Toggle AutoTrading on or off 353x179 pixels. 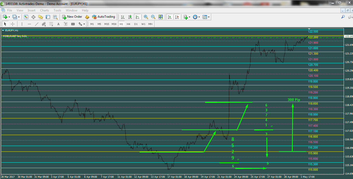(x=104, y=17)
